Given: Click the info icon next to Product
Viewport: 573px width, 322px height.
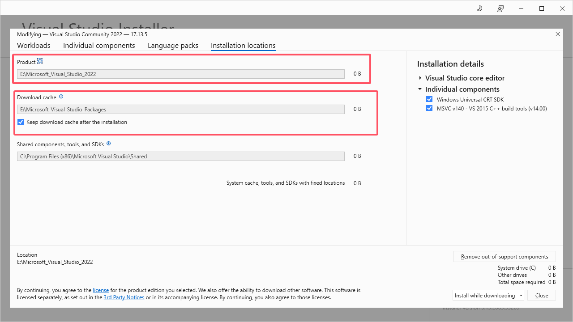Looking at the screenshot, I should [x=40, y=61].
